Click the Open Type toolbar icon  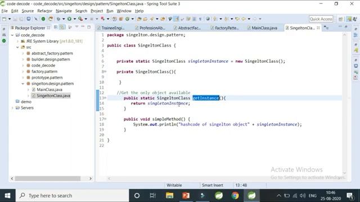(139, 19)
